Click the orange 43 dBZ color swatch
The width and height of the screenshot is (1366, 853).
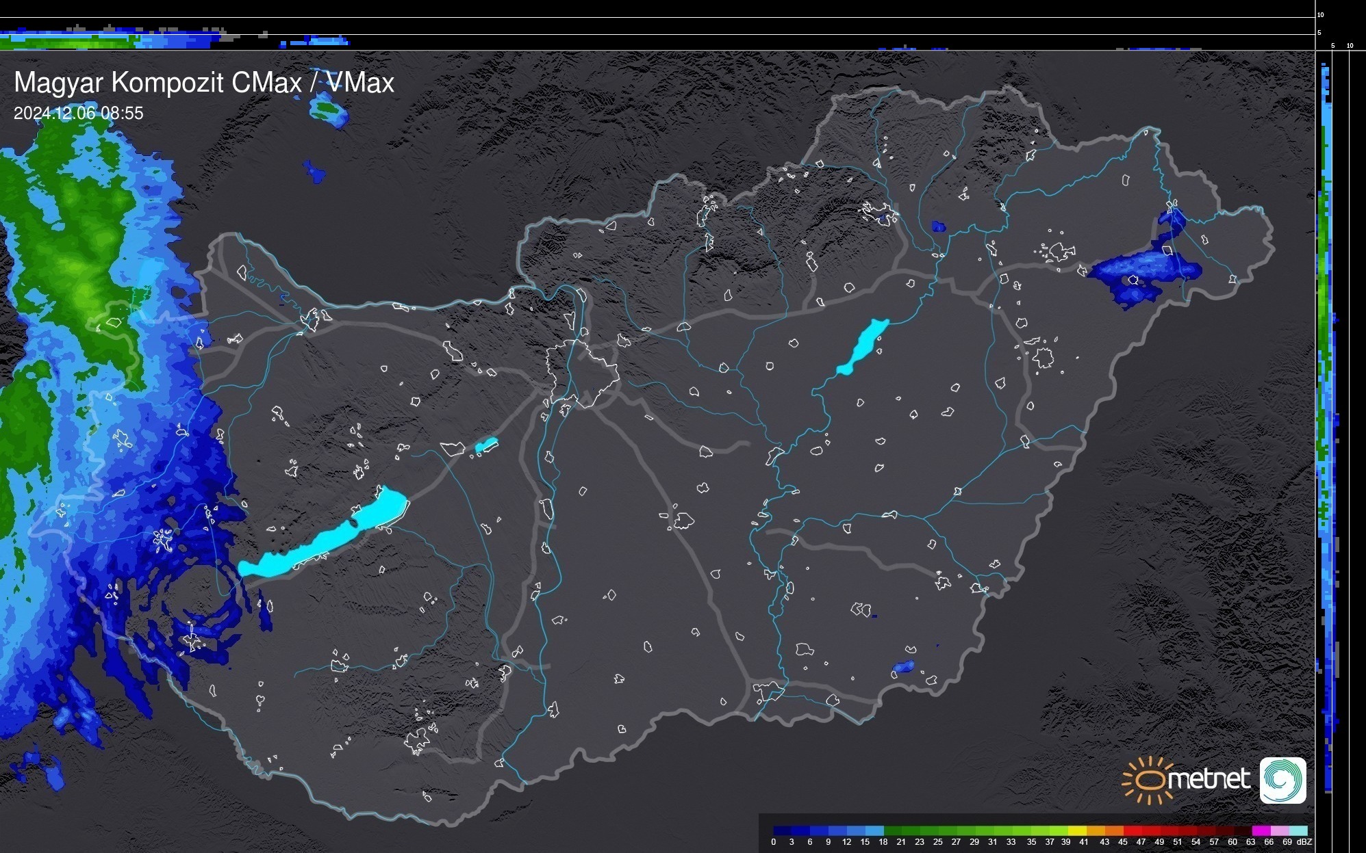(1113, 831)
